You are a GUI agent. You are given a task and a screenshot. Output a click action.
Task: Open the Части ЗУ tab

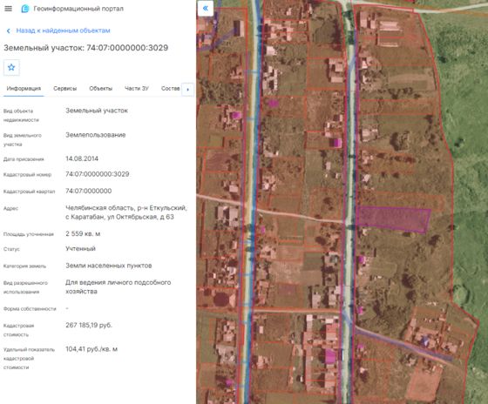pyautogui.click(x=137, y=89)
